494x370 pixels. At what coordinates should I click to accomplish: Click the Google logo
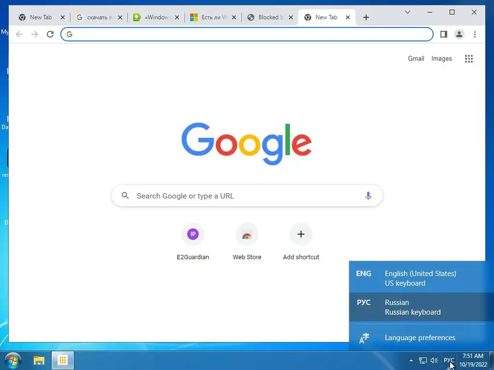247,144
